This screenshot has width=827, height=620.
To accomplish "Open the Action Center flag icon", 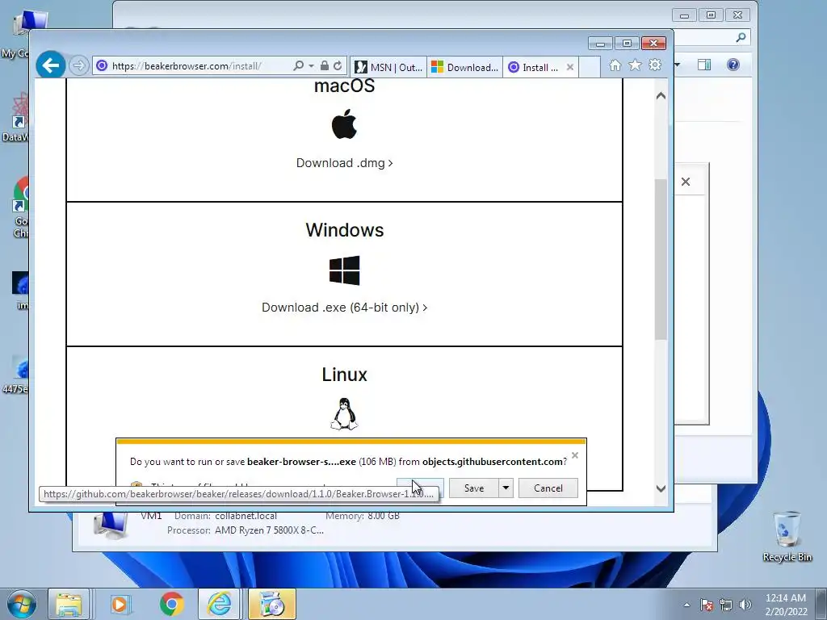I will (707, 605).
